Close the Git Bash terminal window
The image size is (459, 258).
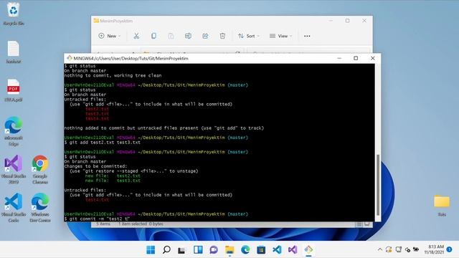tap(373, 58)
